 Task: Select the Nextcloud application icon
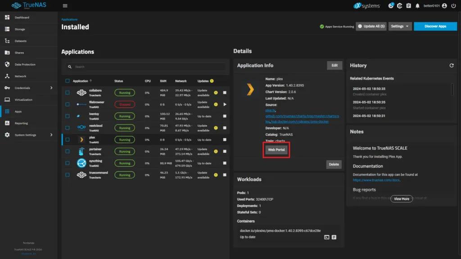click(x=81, y=128)
